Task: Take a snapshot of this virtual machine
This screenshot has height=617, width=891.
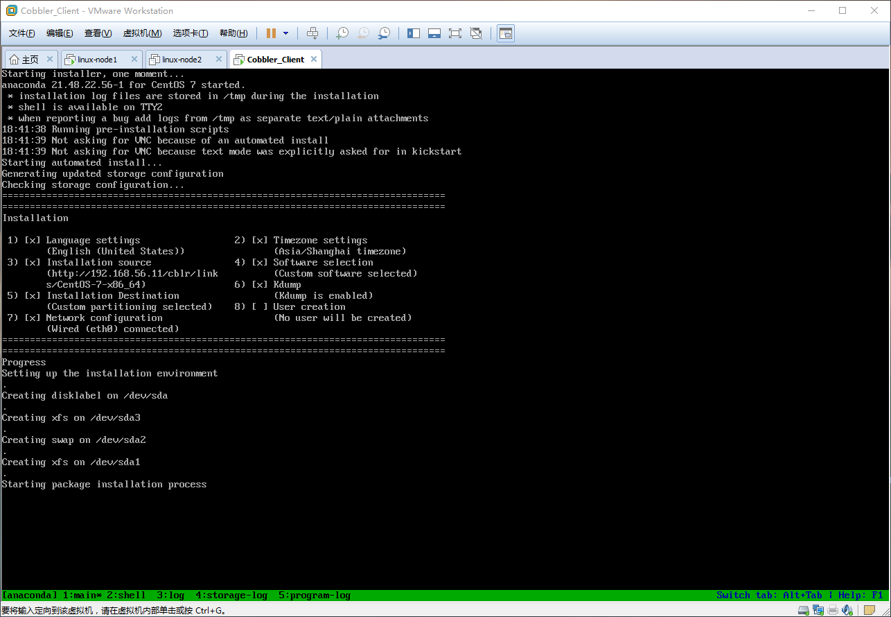Action: [x=342, y=33]
